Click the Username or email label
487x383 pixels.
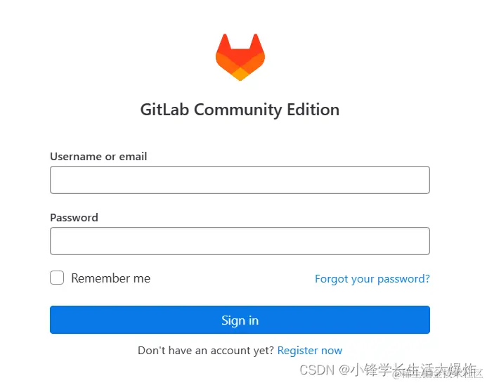coord(98,156)
